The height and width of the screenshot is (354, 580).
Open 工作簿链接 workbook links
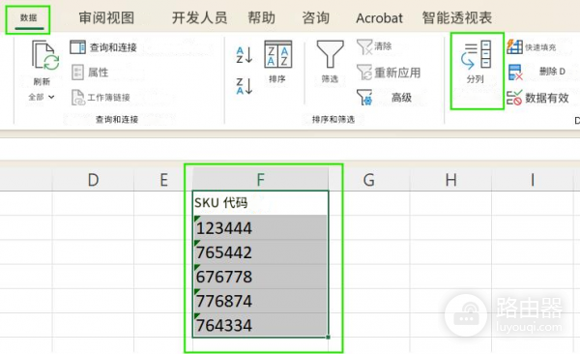click(x=101, y=98)
